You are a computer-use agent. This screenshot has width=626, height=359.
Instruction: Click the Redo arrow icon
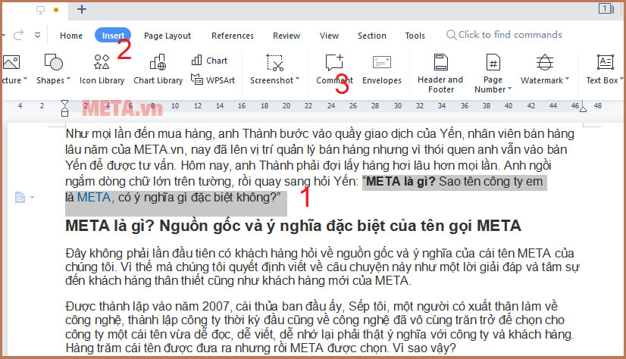coord(18,35)
